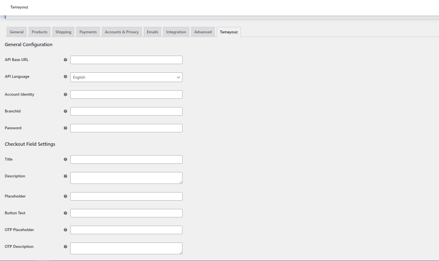Focus the Account Identity input
This screenshot has height=261, width=439.
coord(126,94)
